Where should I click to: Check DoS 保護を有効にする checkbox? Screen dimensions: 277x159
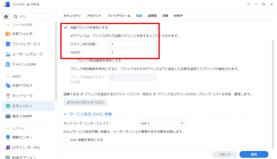pyautogui.click(x=66, y=140)
